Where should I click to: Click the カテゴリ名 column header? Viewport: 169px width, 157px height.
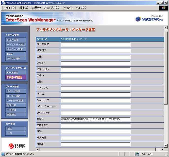tap(48, 39)
